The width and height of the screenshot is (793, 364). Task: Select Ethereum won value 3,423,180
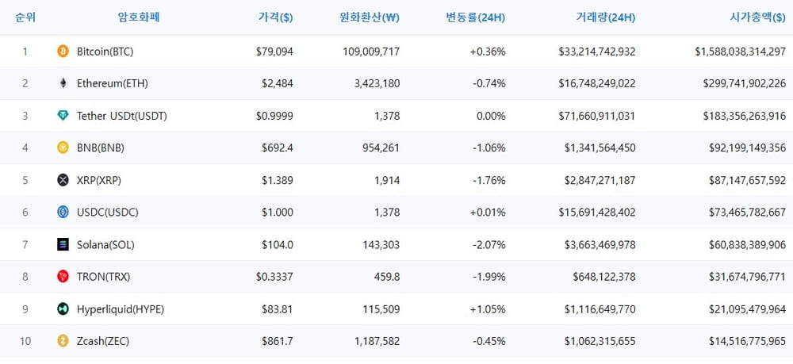[377, 83]
